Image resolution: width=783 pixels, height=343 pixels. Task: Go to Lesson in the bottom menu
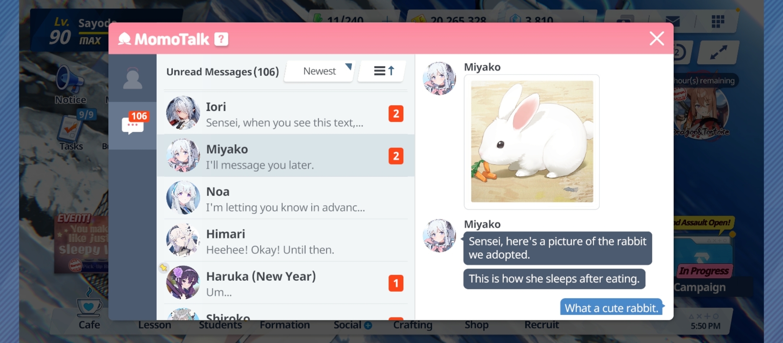tap(154, 325)
